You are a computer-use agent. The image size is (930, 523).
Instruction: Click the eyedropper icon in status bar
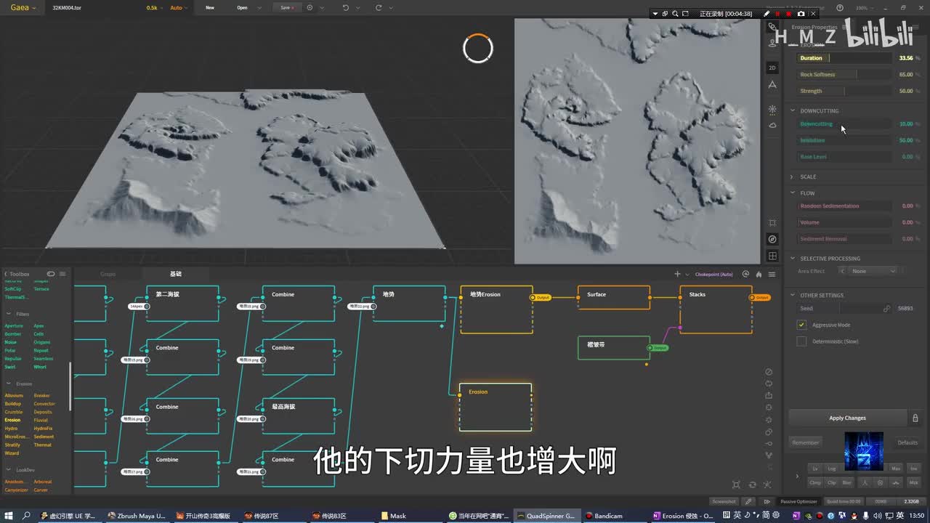749,501
